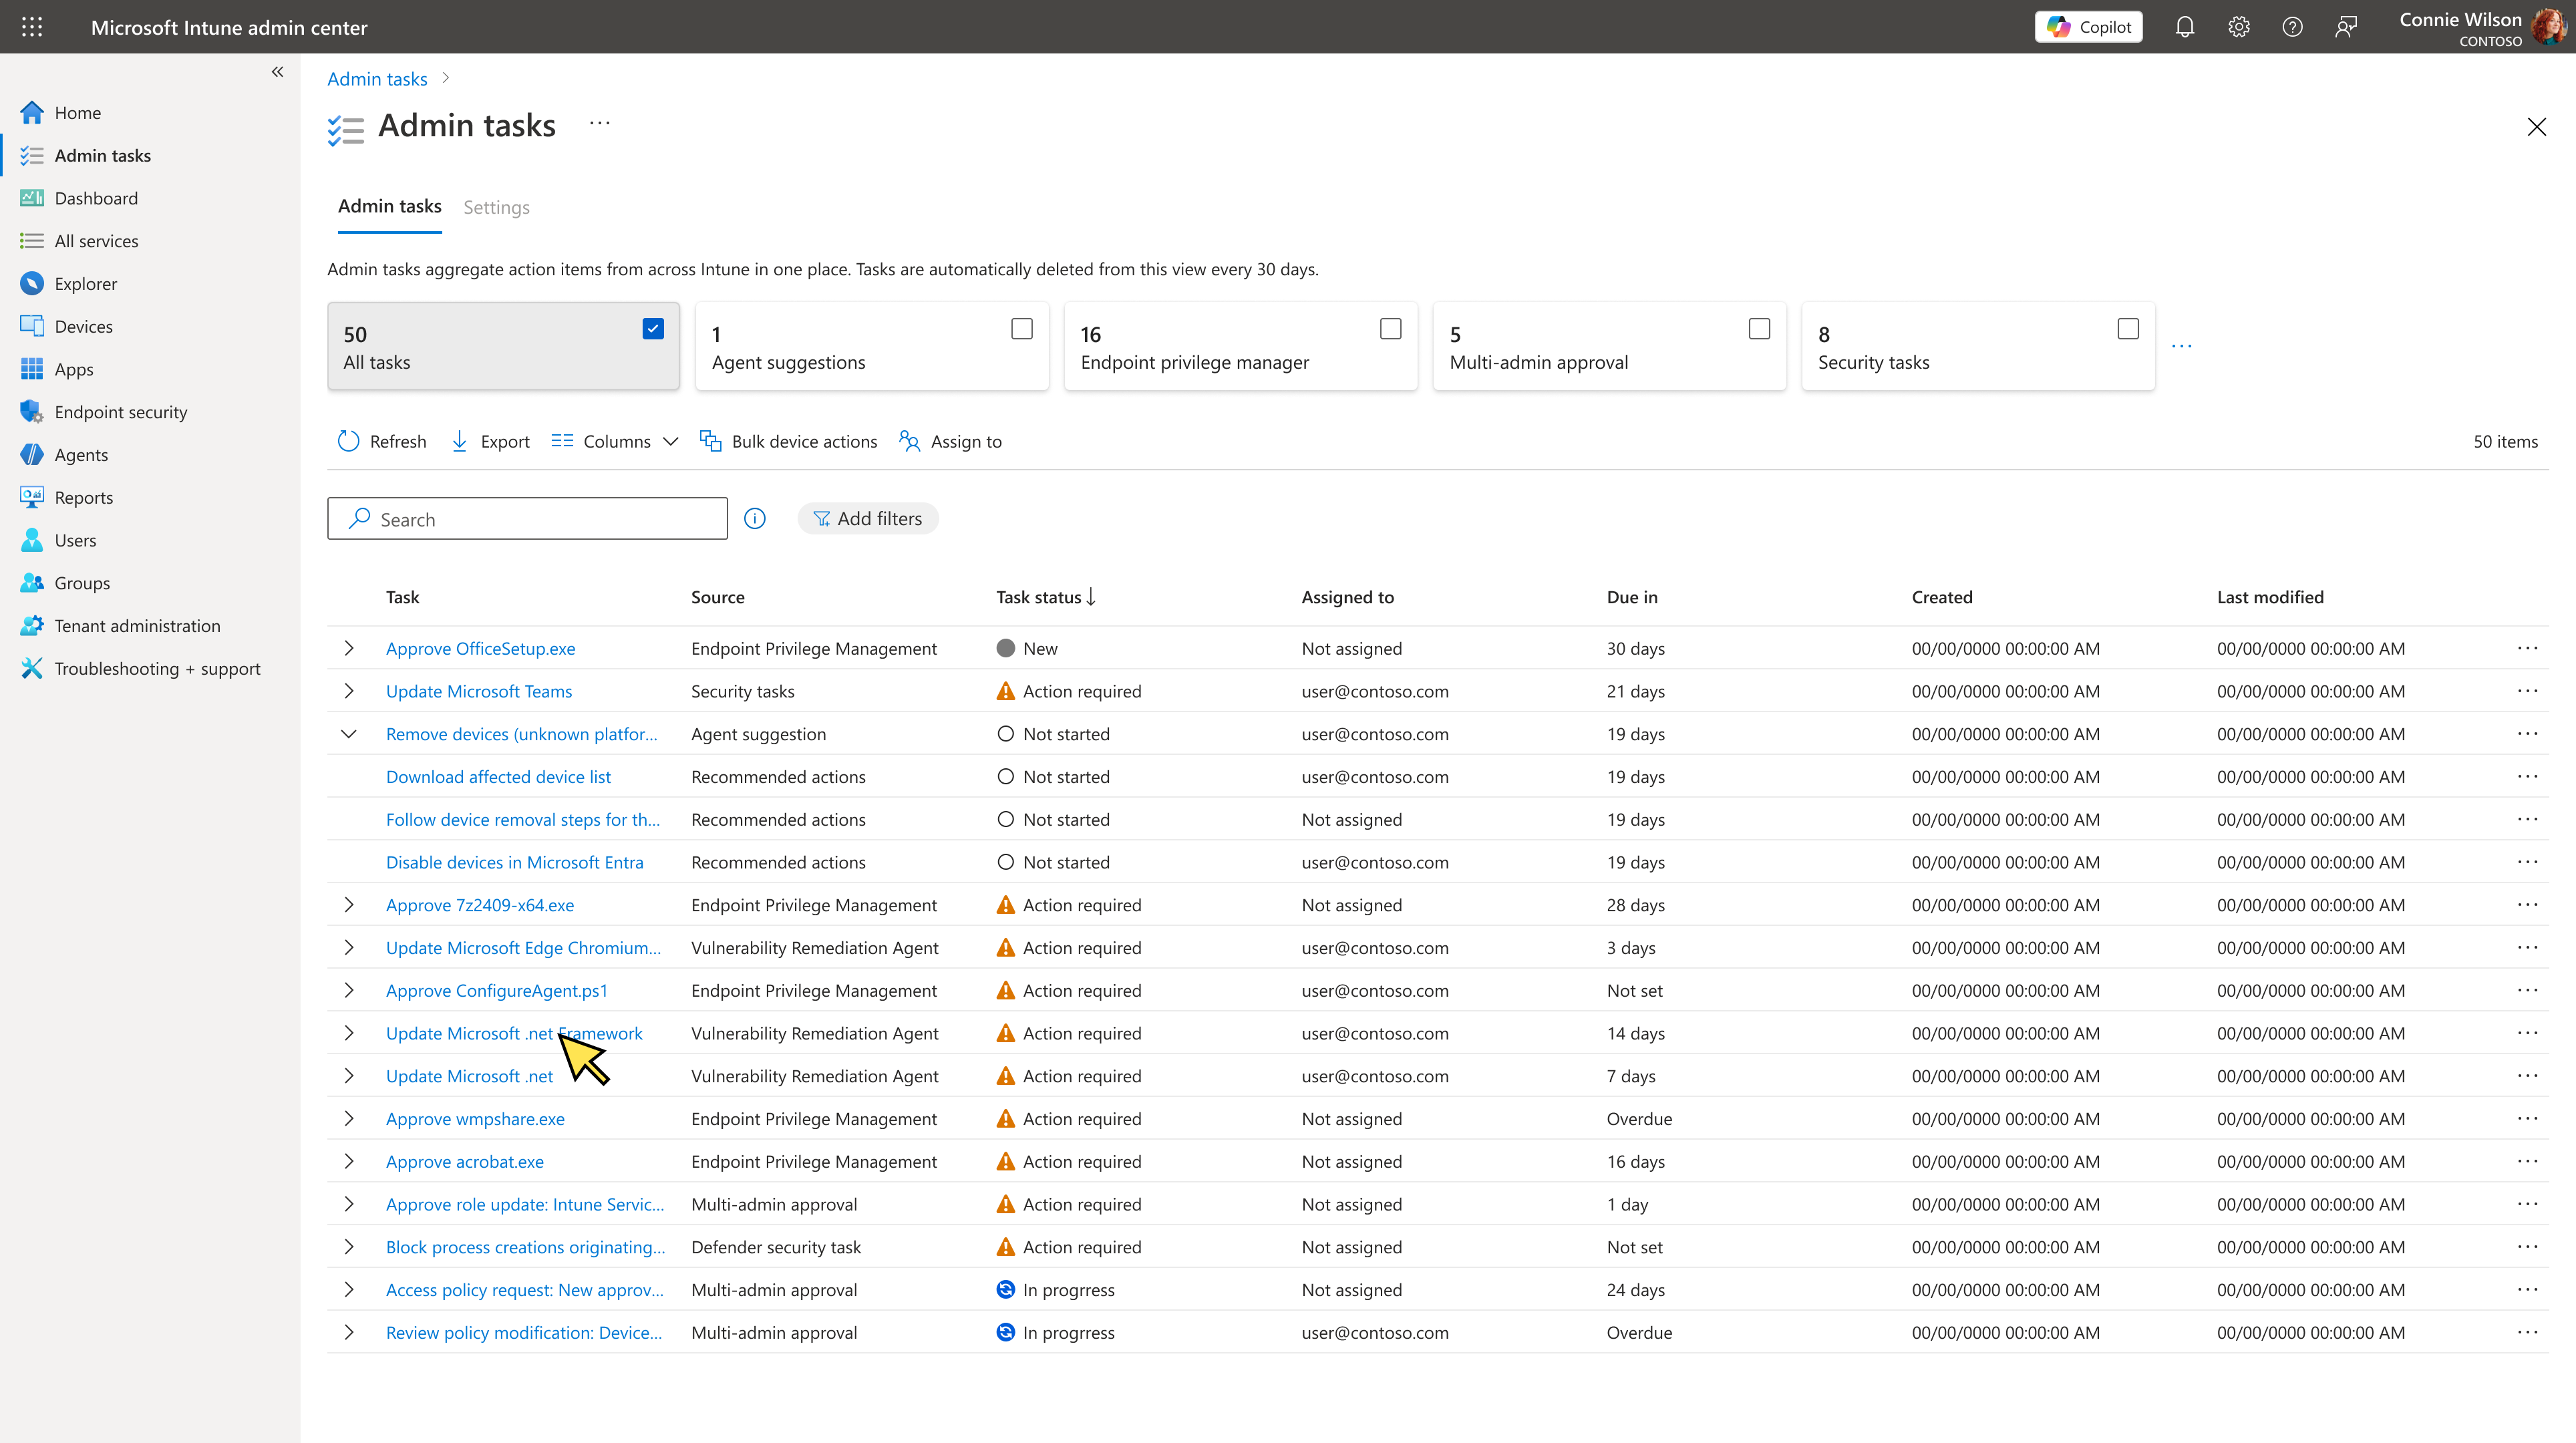
Task: Open the Review policy modification task link
Action: click(524, 1333)
